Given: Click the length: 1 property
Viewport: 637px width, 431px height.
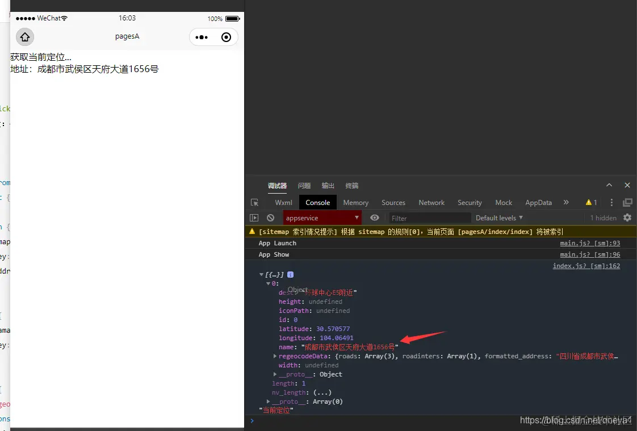Looking at the screenshot, I should pyautogui.click(x=289, y=383).
